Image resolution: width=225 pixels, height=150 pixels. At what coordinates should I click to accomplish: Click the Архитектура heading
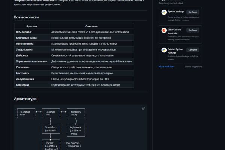tap(25, 99)
